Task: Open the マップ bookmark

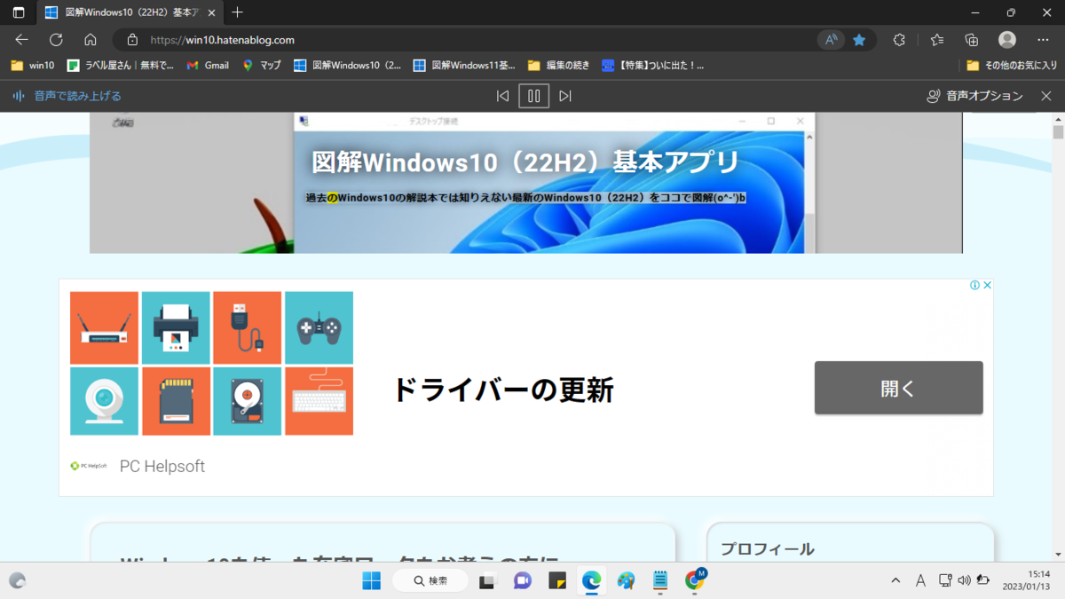Action: click(262, 65)
